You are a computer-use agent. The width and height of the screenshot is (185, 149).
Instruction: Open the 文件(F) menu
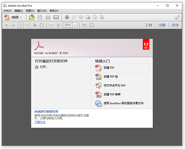click(7, 11)
